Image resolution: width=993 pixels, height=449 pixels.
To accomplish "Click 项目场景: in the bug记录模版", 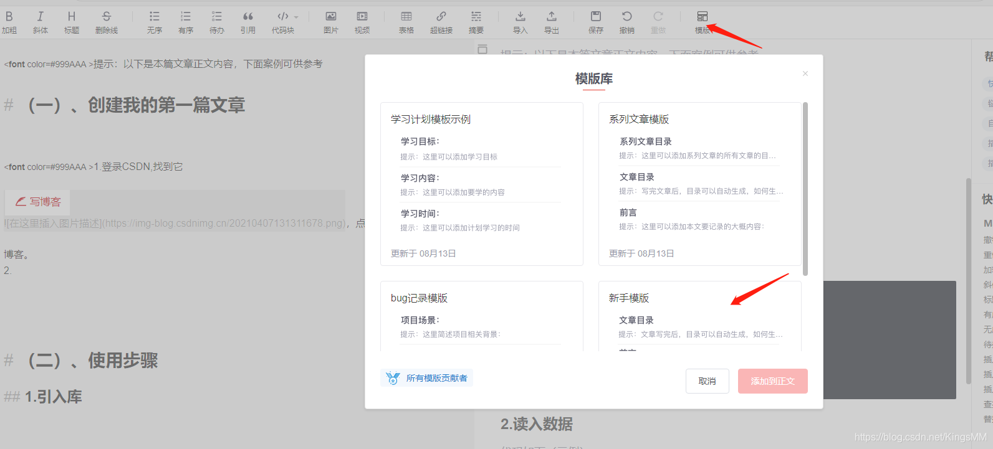I will click(420, 320).
